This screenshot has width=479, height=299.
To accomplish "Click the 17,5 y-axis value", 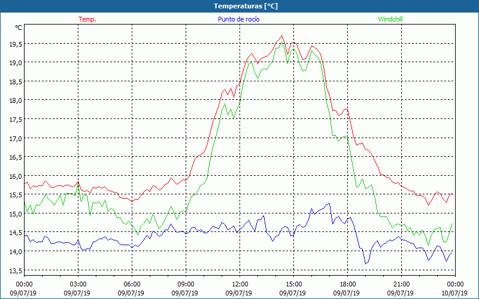I will pos(16,120).
